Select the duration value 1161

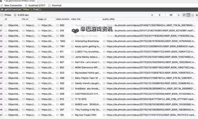pyautogui.click(x=62, y=46)
